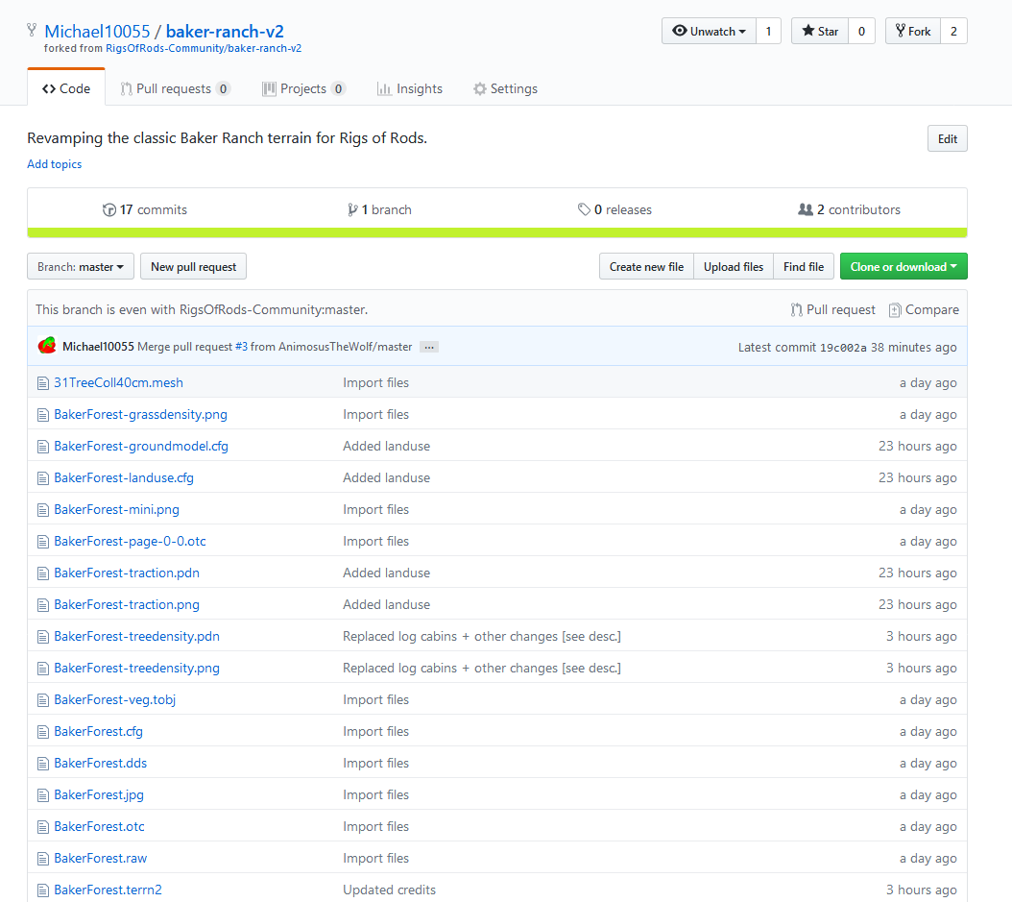Viewport: 1012px width, 902px height.
Task: Click the Add topics link
Action: (54, 164)
